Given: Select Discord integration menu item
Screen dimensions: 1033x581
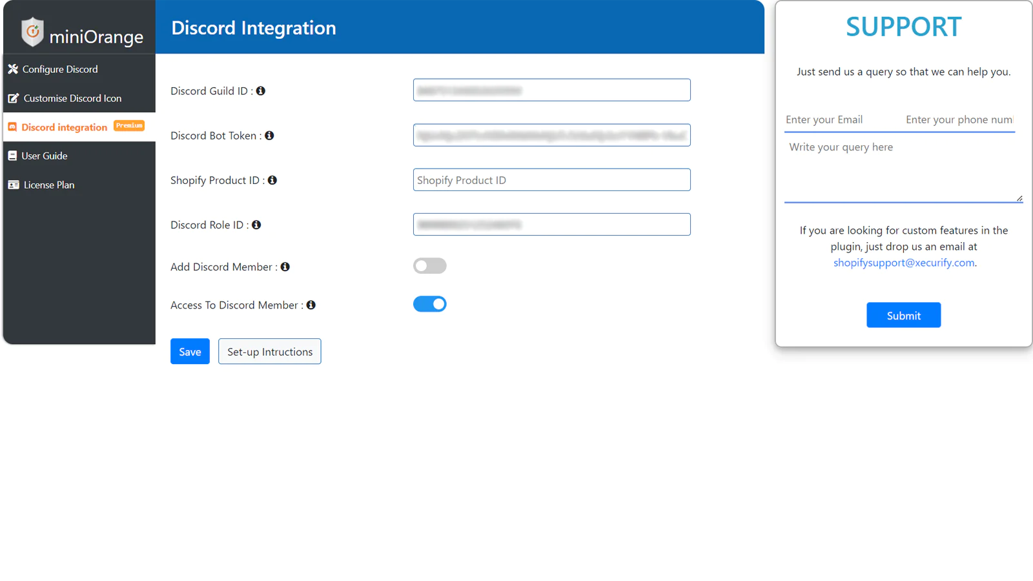Looking at the screenshot, I should click(x=79, y=127).
